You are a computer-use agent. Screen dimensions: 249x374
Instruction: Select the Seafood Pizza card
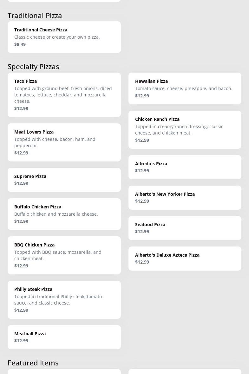tap(185, 228)
